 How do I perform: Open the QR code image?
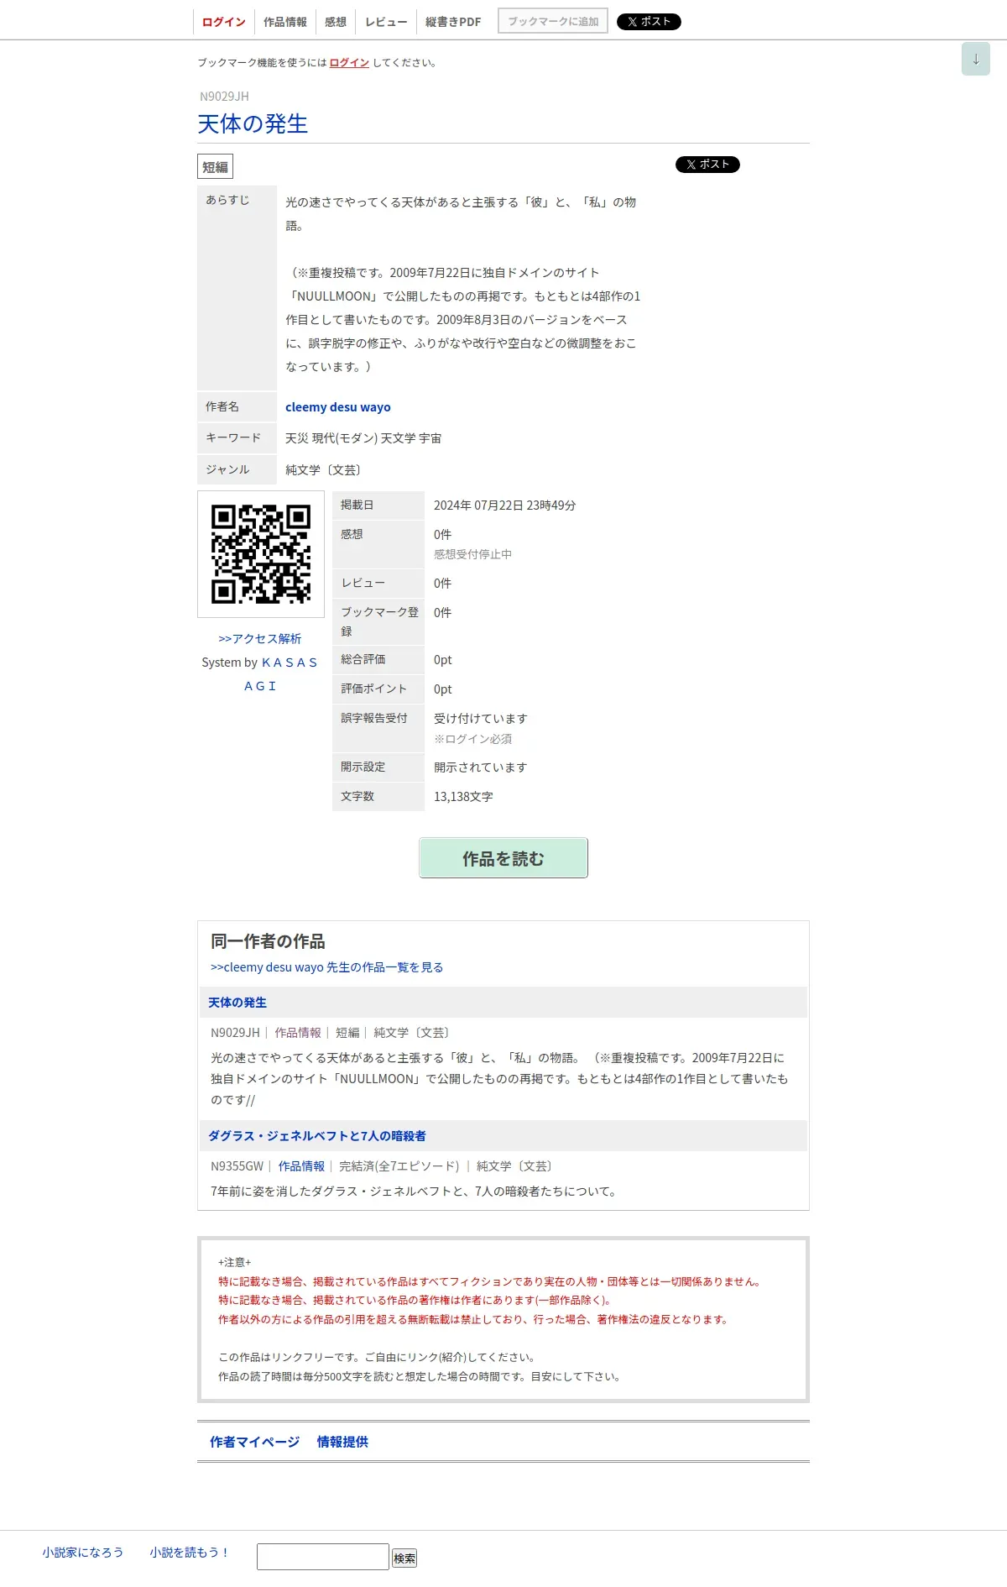click(x=261, y=554)
